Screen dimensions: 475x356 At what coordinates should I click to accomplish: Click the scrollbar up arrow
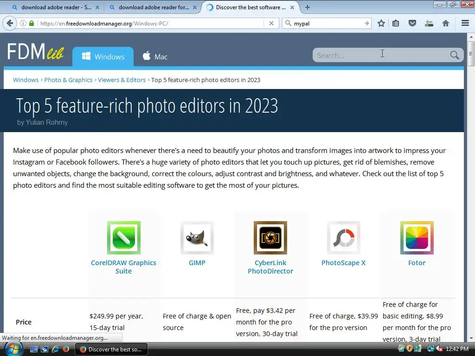tap(471, 37)
